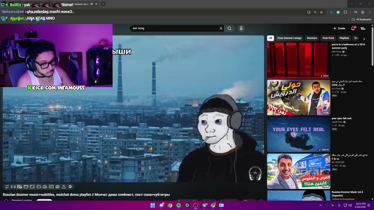This screenshot has height=210, width=374.
Task: Show hidden system tray icons
Action: click(320, 205)
